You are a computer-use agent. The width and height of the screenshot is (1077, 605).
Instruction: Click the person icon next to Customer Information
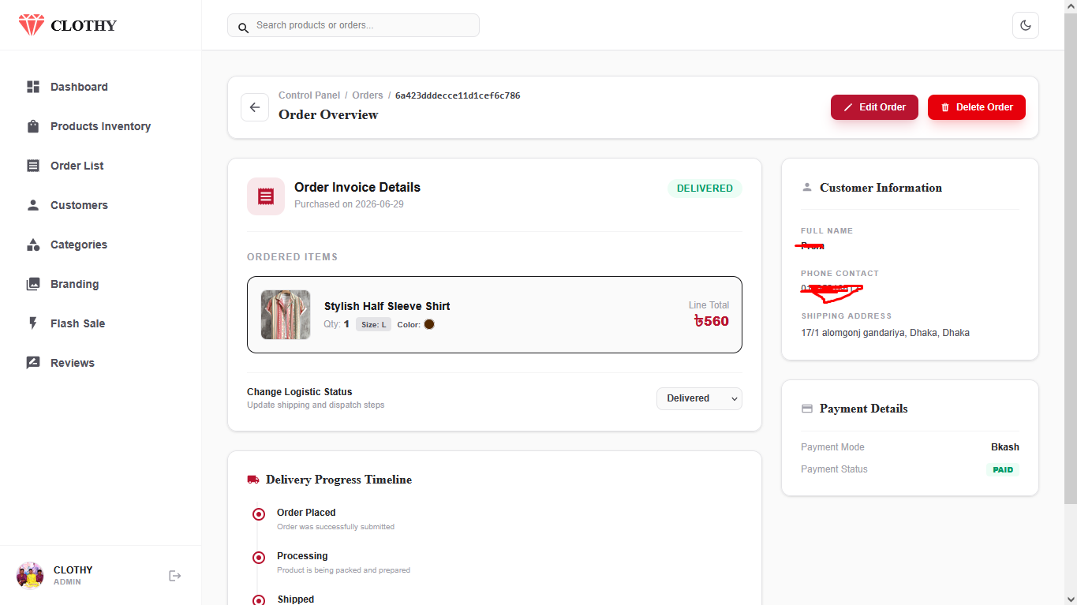(x=806, y=188)
